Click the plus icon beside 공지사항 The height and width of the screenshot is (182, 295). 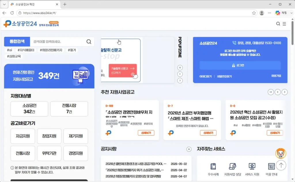pos(189,149)
